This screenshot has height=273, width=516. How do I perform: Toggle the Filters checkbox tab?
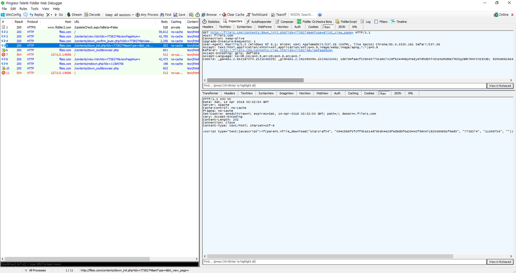pos(381,22)
